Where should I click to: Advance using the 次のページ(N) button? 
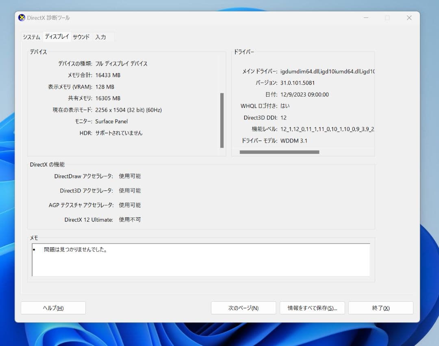tap(243, 308)
